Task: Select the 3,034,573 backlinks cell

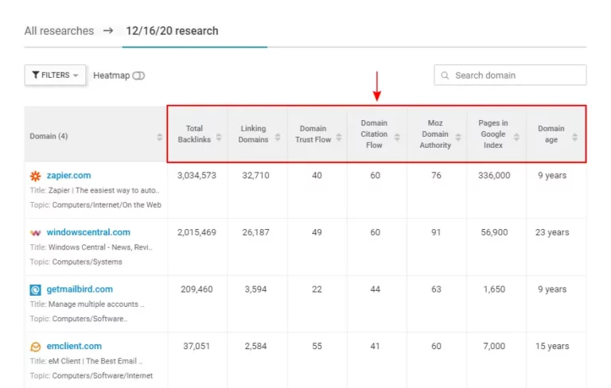Action: click(x=197, y=175)
